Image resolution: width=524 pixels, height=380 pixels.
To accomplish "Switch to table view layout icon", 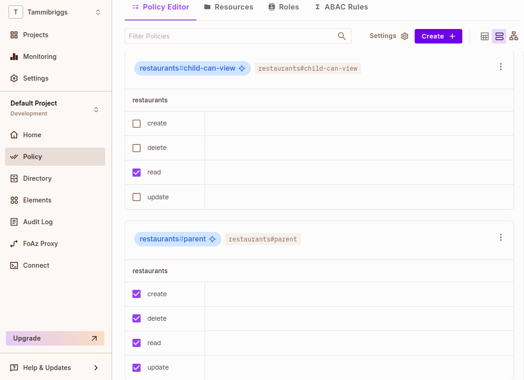I will pyautogui.click(x=485, y=36).
